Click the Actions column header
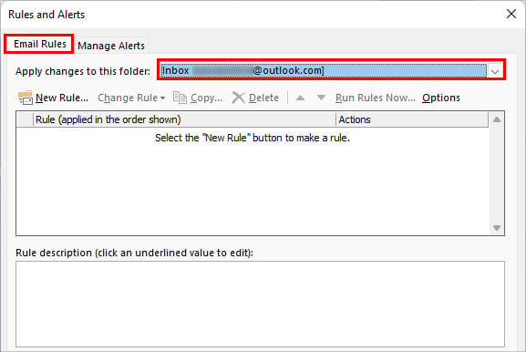526x352 pixels. [412, 119]
